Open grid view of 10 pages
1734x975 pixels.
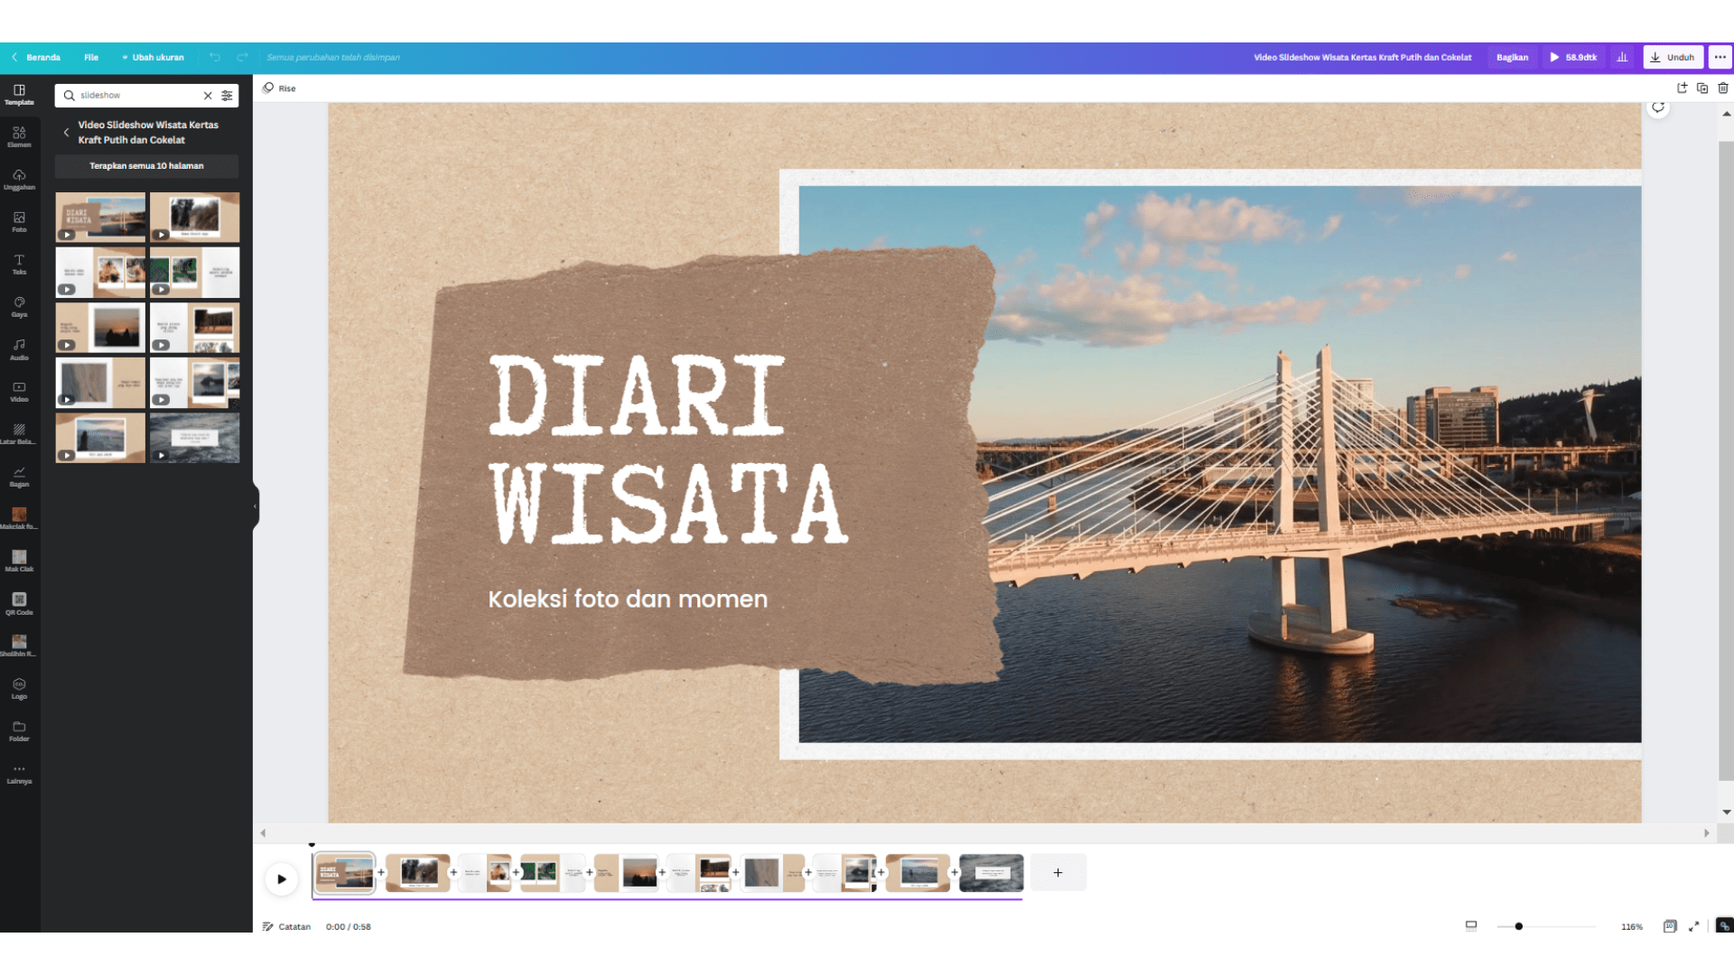point(1670,925)
